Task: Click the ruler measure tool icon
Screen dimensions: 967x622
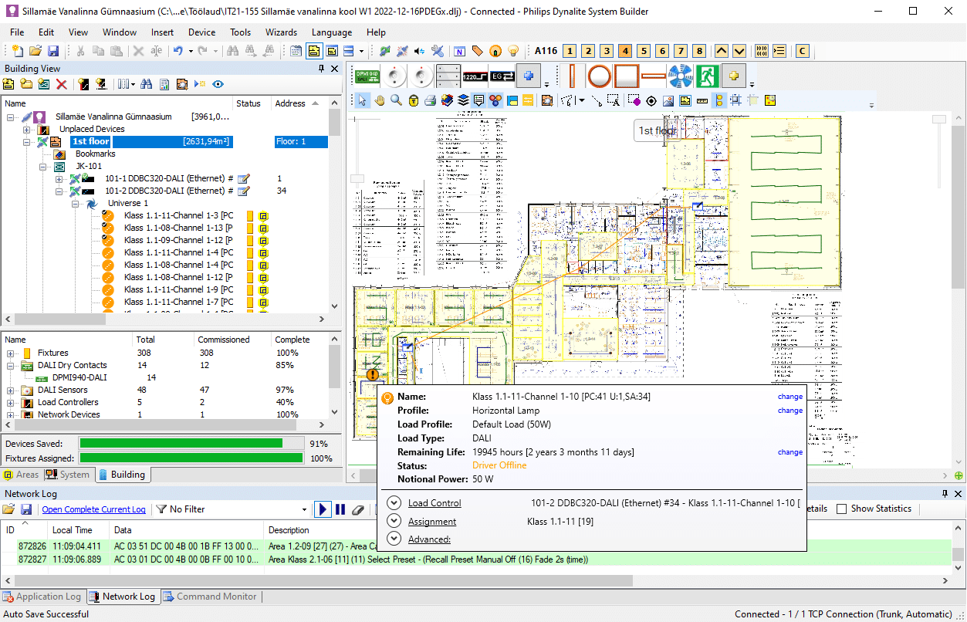Action: tap(702, 100)
